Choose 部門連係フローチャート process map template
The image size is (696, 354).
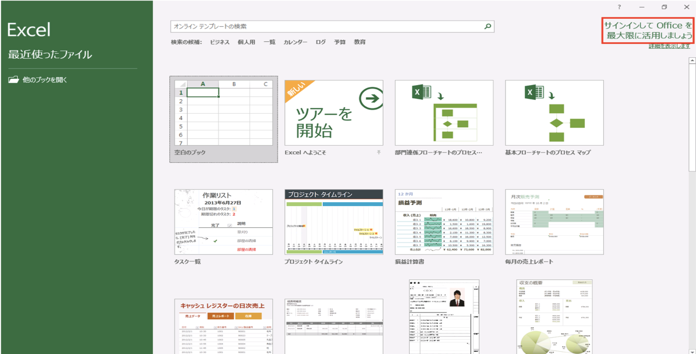[x=444, y=113]
